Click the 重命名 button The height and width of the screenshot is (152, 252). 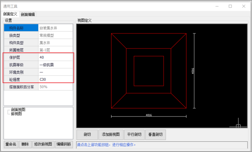[x=11, y=144]
